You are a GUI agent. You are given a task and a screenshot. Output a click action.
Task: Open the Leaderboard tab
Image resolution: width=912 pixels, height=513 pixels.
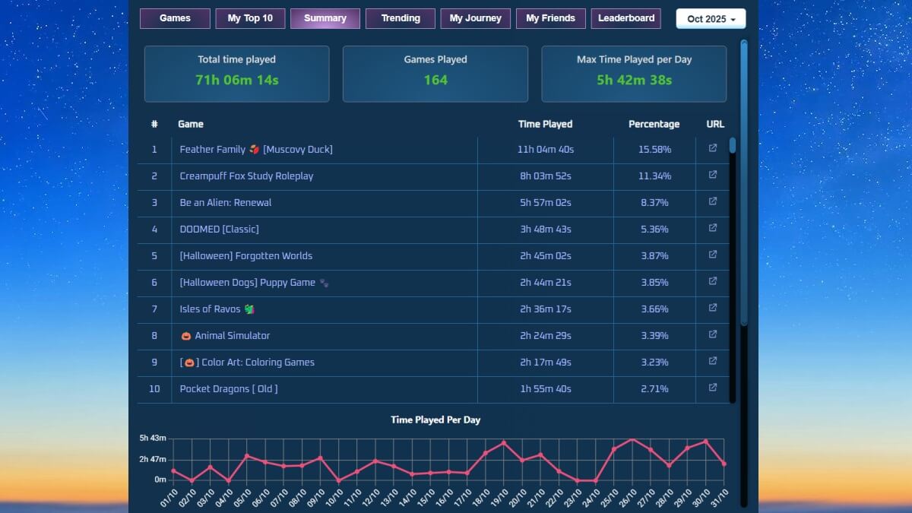[x=626, y=18]
